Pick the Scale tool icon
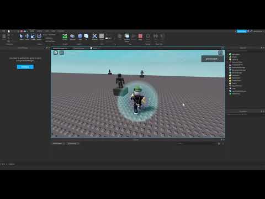 pos(33,36)
